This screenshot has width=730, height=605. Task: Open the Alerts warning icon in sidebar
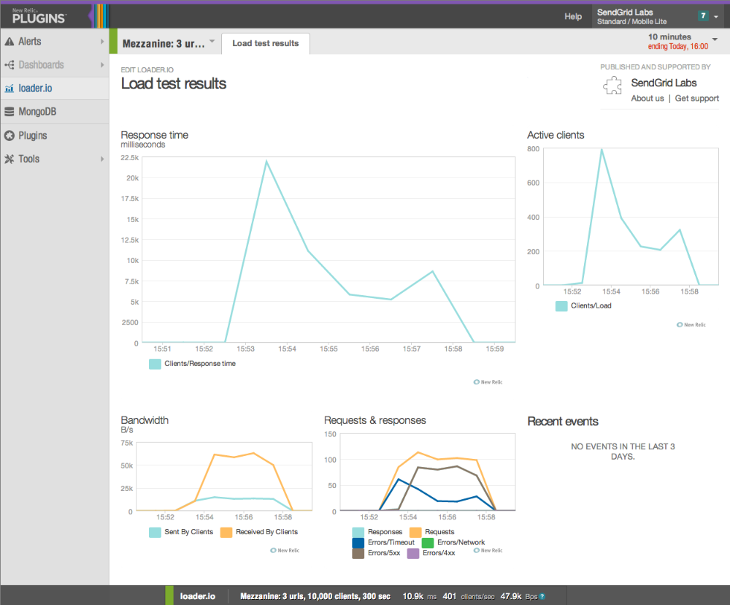(x=9, y=42)
